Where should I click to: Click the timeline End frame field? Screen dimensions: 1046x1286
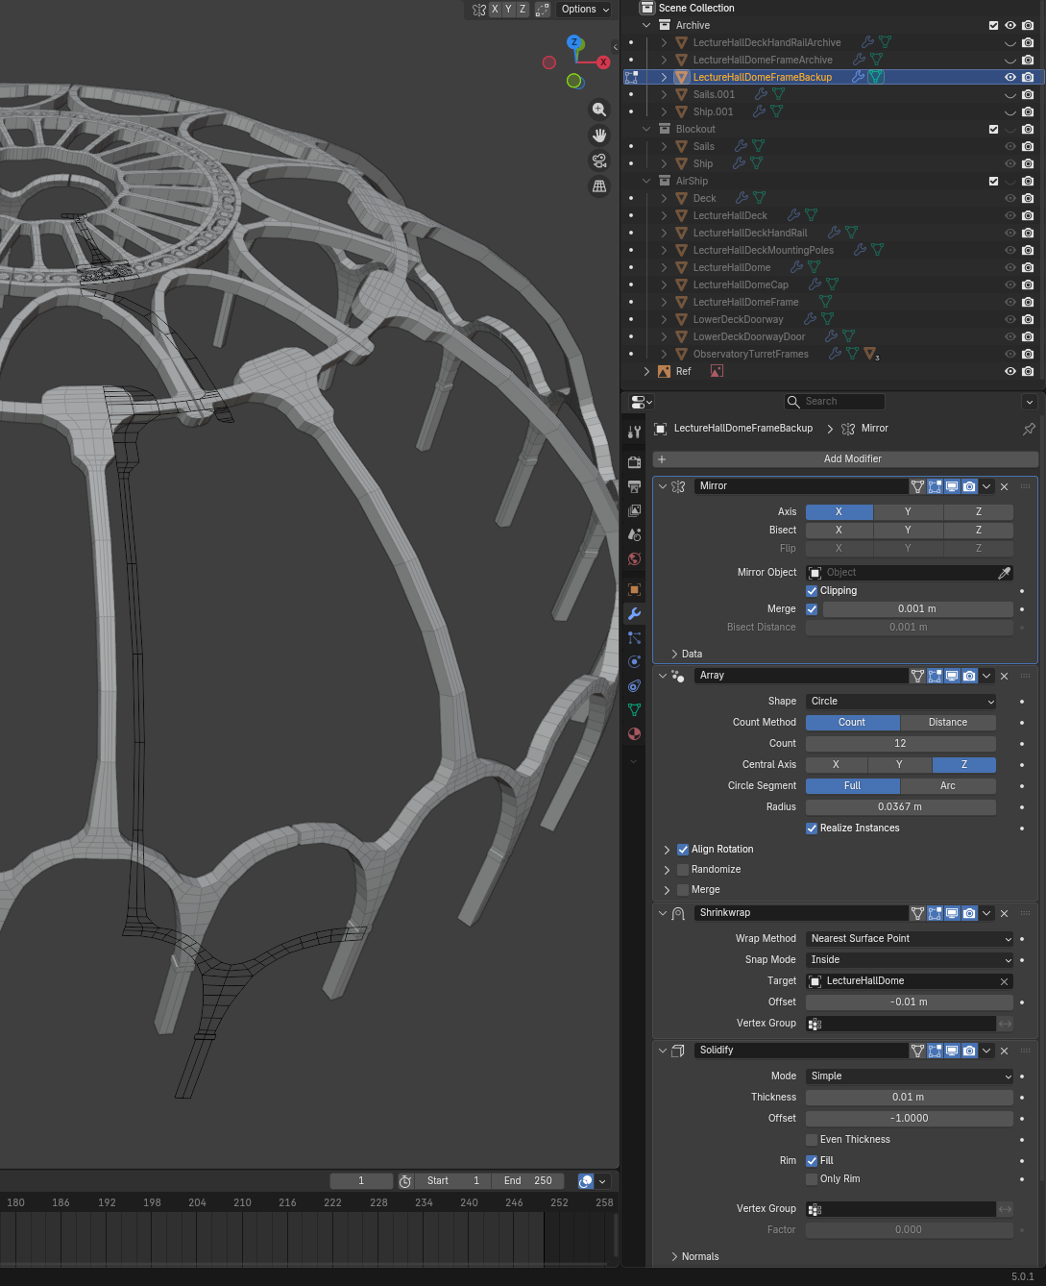click(528, 1181)
